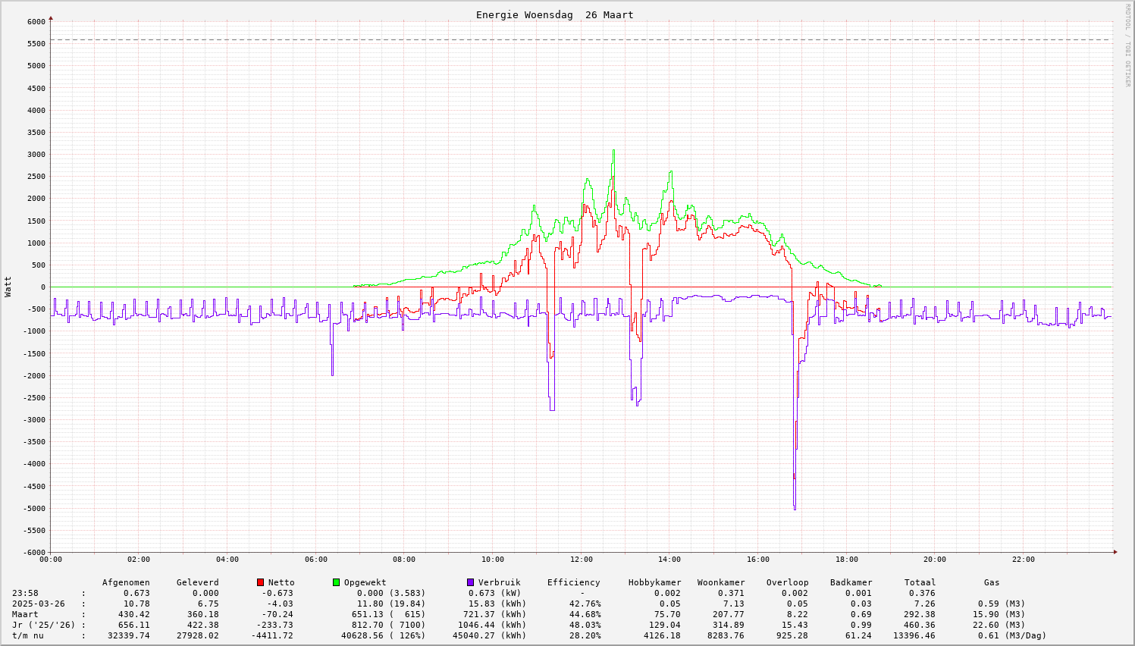Click the 06:00 time axis label
1135x646 pixels.
click(315, 560)
